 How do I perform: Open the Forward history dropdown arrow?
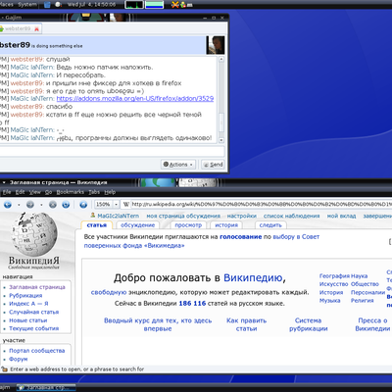(41, 205)
